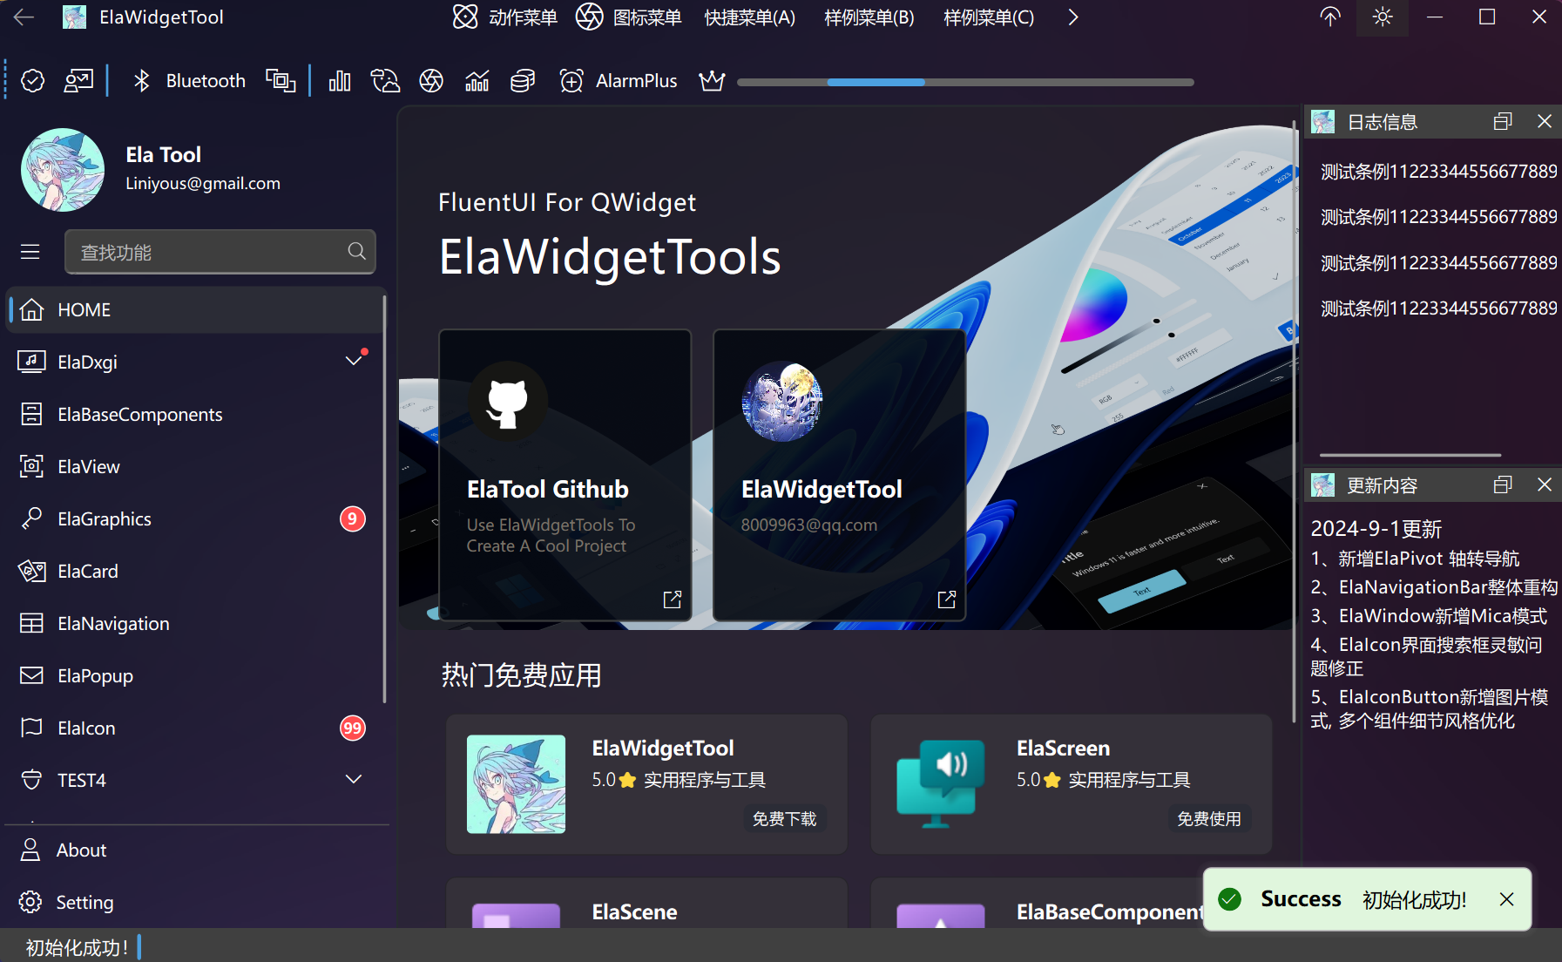Viewport: 1562px width, 962px height.
Task: Click external link icon on Github card
Action: pos(673,600)
